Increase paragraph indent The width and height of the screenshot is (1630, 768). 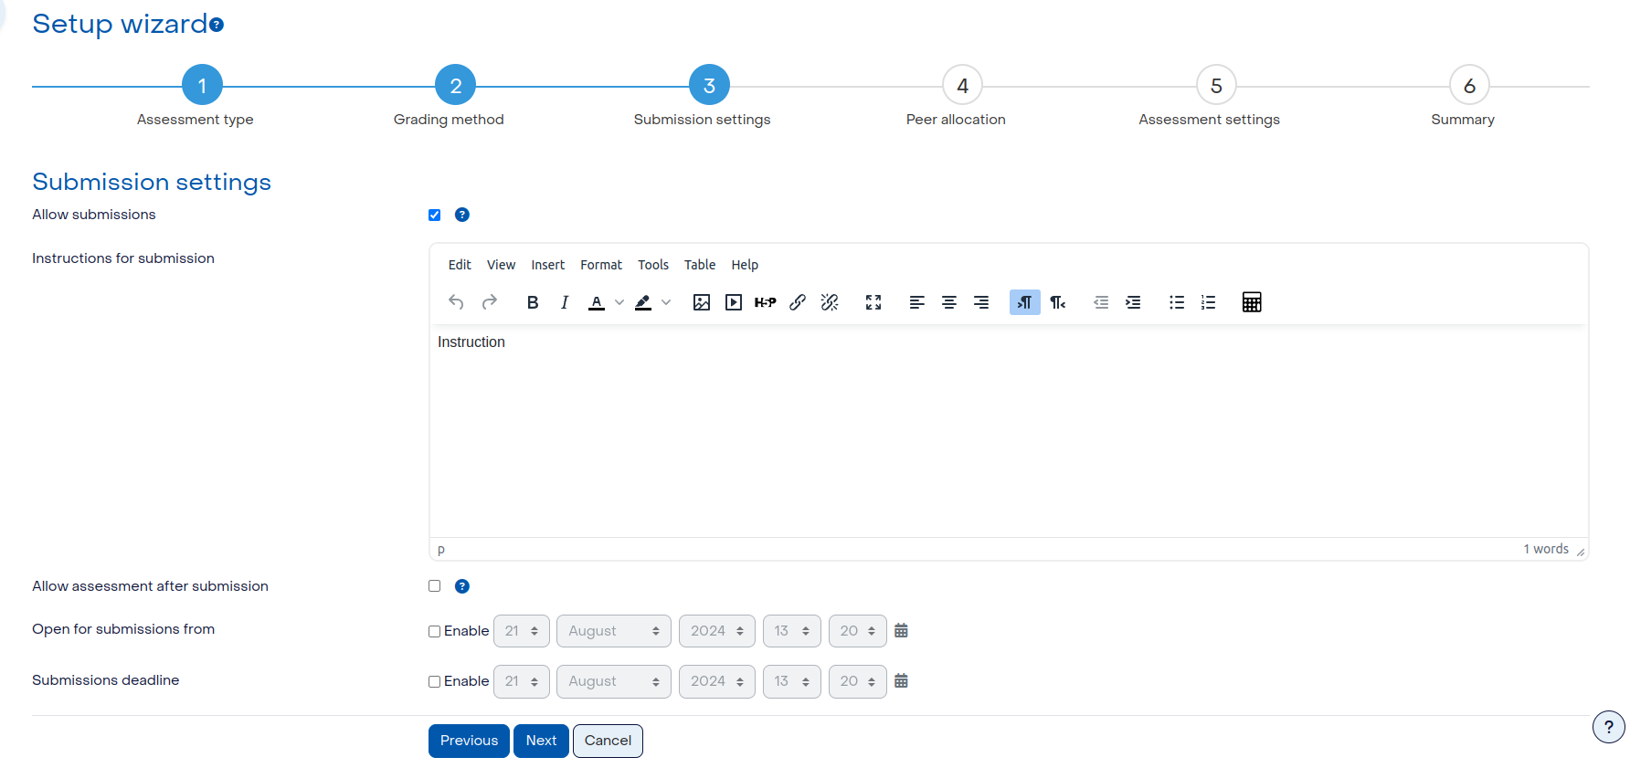1133,302
